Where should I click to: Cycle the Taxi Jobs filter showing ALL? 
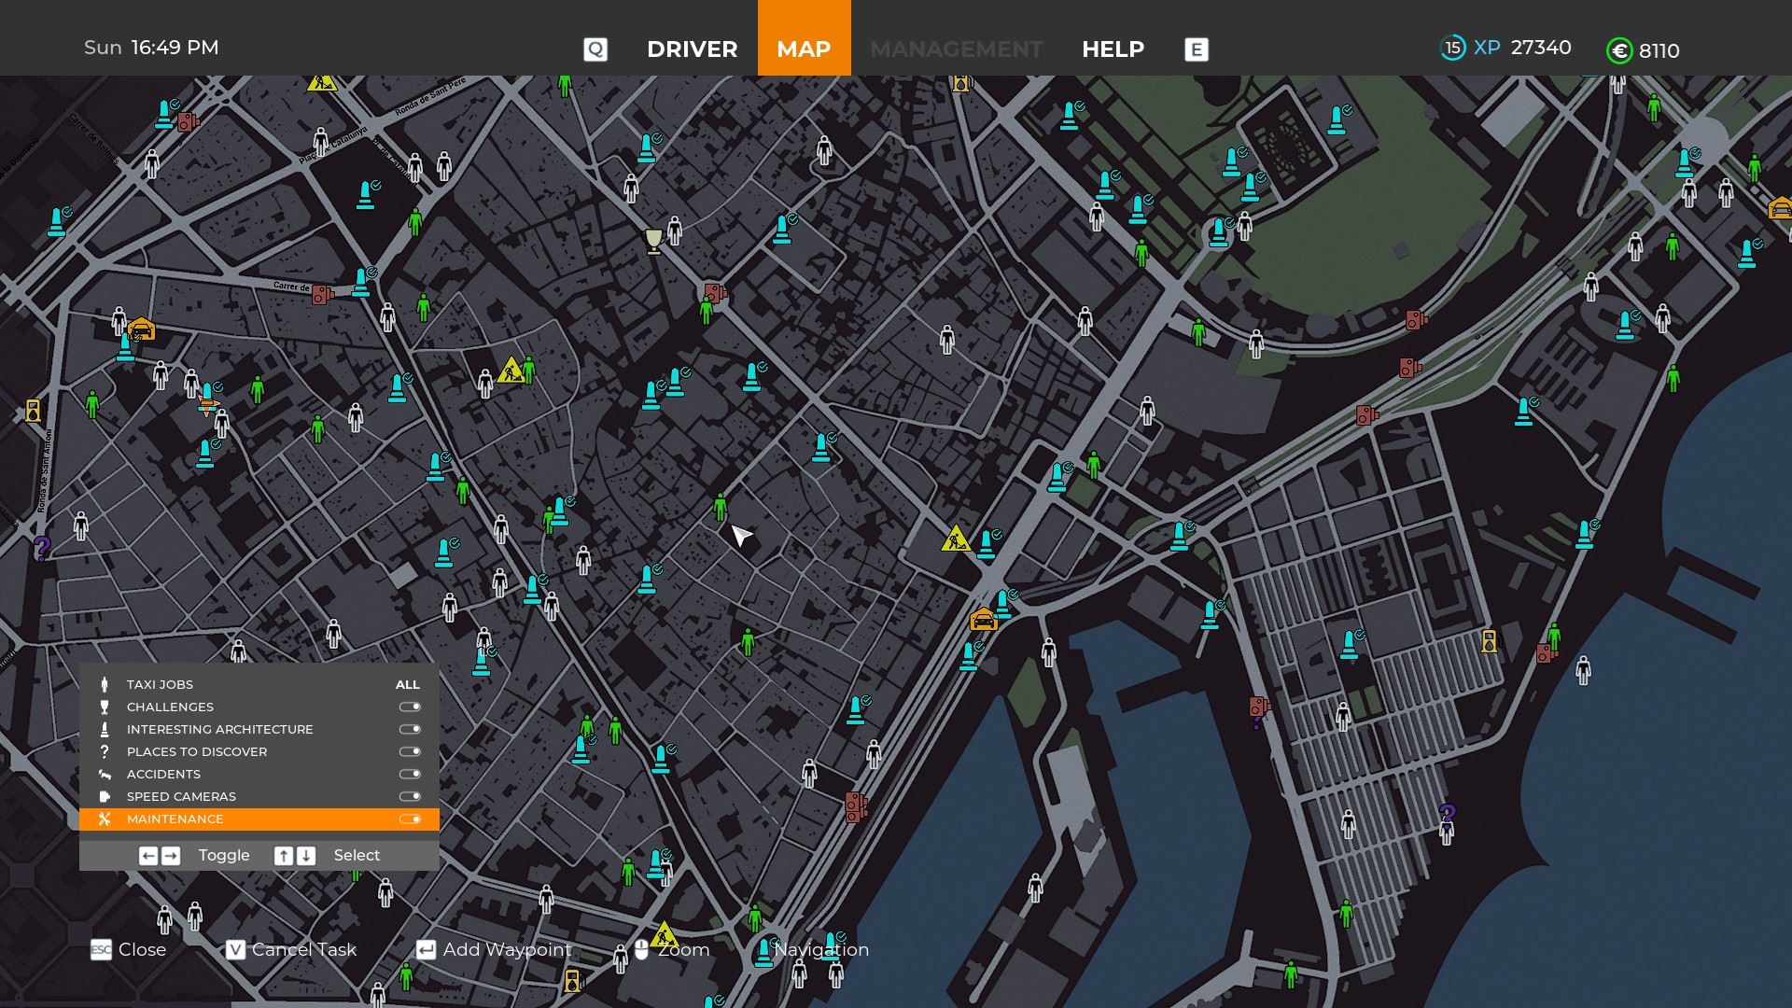coord(407,684)
